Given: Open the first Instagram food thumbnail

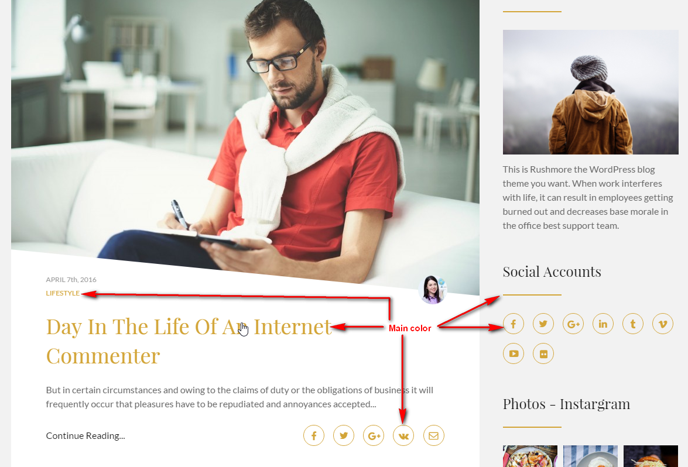Looking at the screenshot, I should click(530, 456).
